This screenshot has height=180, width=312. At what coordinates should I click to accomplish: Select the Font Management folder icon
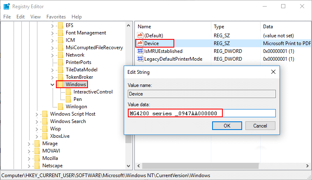pos(61,33)
